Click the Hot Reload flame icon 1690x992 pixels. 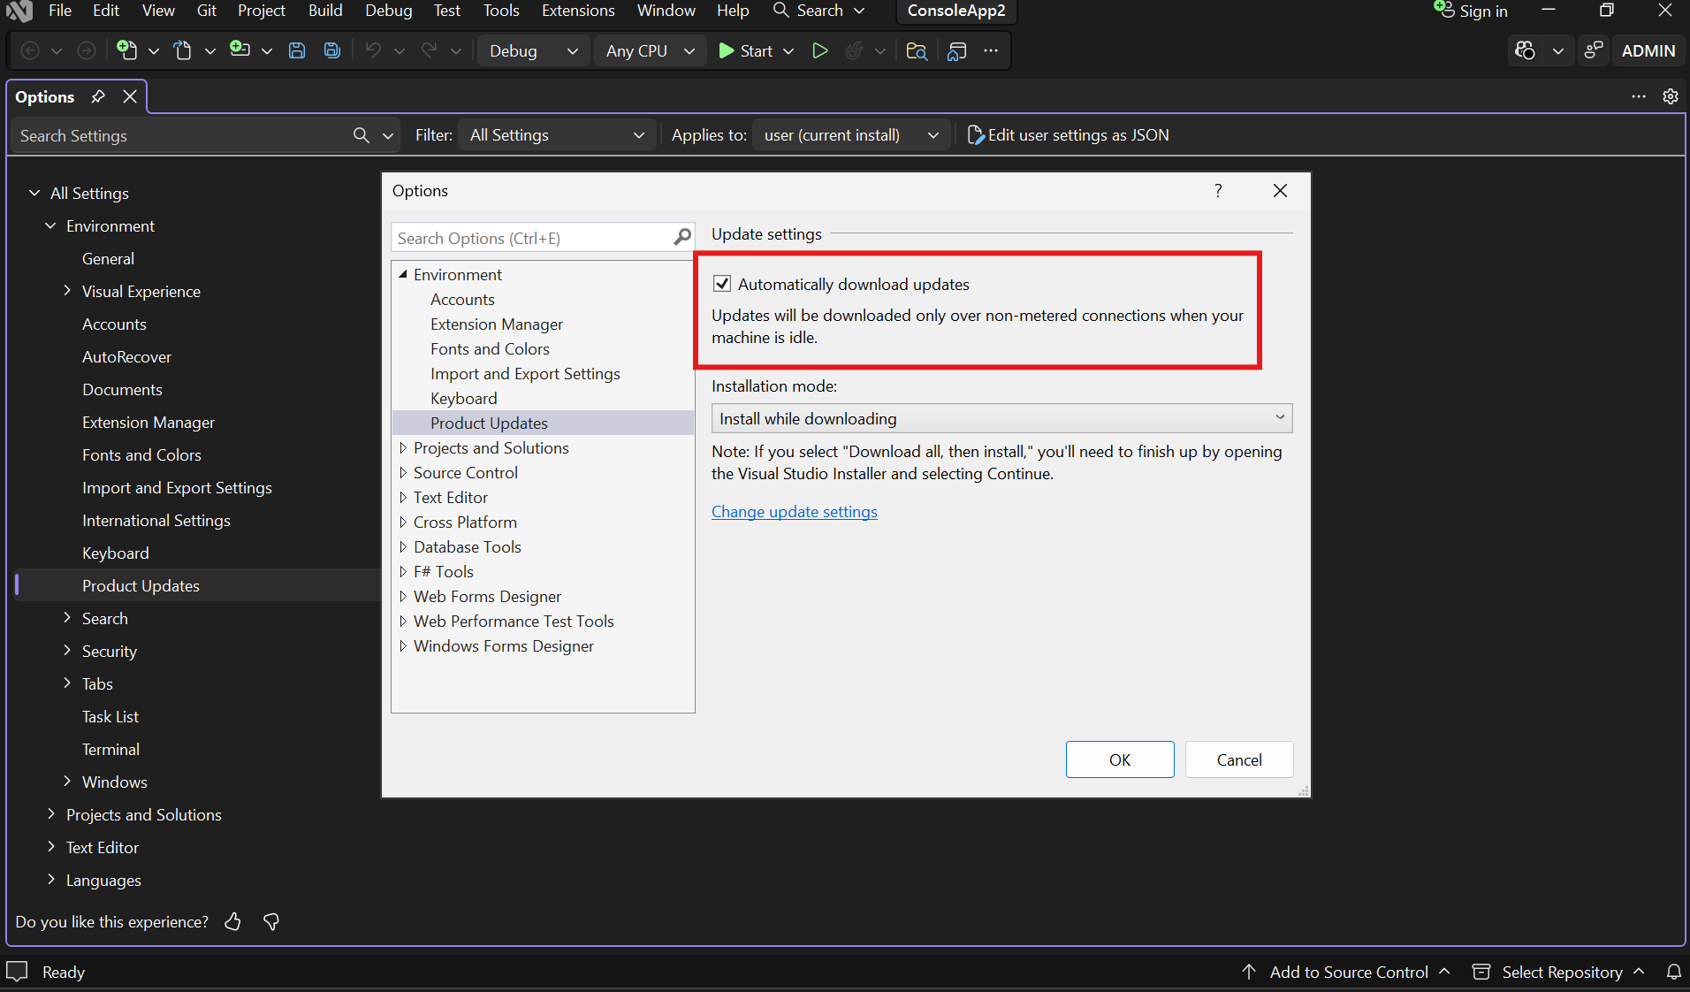tap(854, 50)
